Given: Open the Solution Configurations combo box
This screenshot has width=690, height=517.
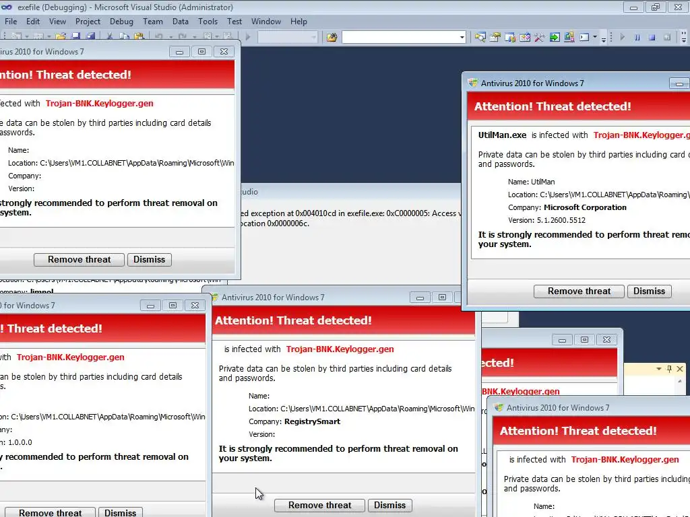Looking at the screenshot, I should coord(287,38).
